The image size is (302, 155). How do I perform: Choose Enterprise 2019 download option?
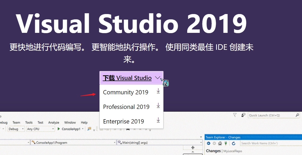pyautogui.click(x=131, y=121)
